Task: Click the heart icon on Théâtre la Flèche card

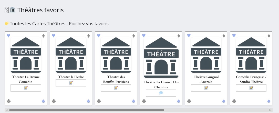Action: (54, 35)
